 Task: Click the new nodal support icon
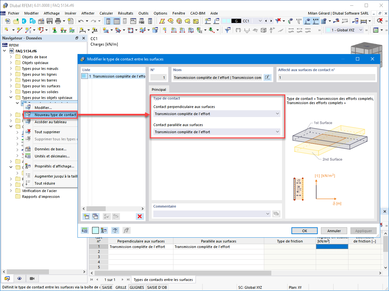[54, 30]
